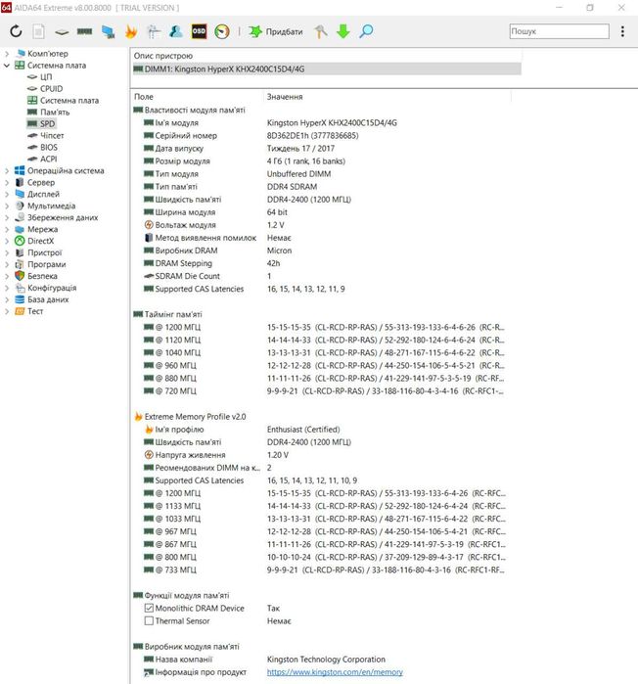The height and width of the screenshot is (684, 638).
Task: Select DIMM1 Kingston HyperX device row
Action: coord(326,68)
